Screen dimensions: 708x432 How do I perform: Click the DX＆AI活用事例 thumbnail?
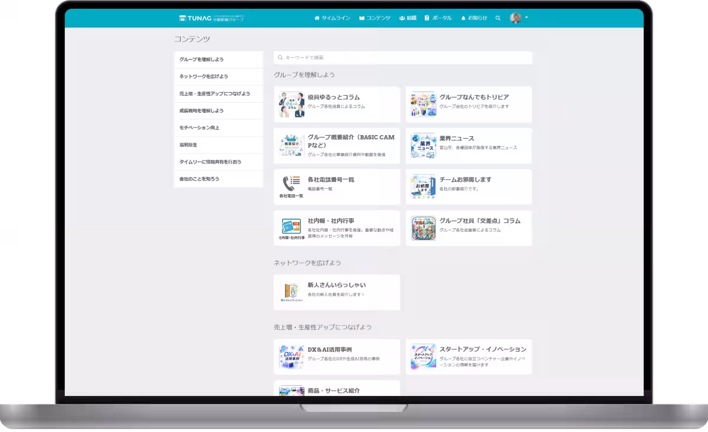click(291, 356)
